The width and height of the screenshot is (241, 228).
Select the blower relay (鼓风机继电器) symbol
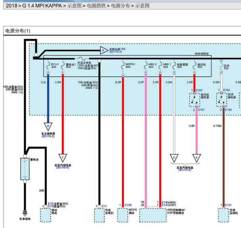click(x=195, y=100)
